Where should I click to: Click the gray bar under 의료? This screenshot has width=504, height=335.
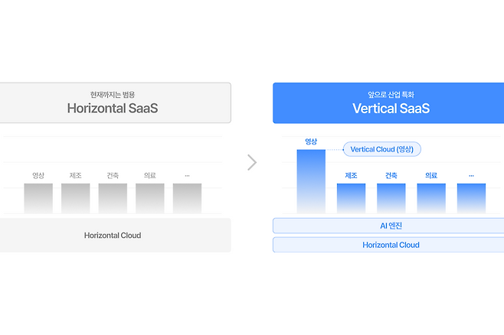(150, 198)
